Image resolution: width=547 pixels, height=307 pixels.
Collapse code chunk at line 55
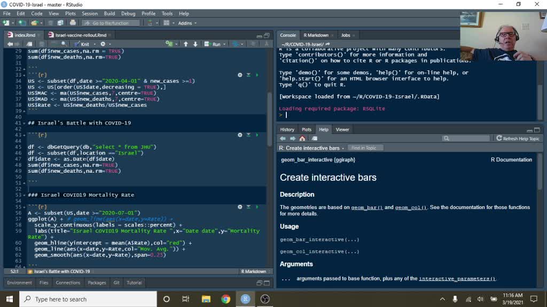click(24, 207)
